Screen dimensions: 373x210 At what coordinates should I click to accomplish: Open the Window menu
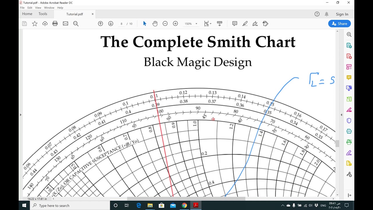[x=49, y=8]
